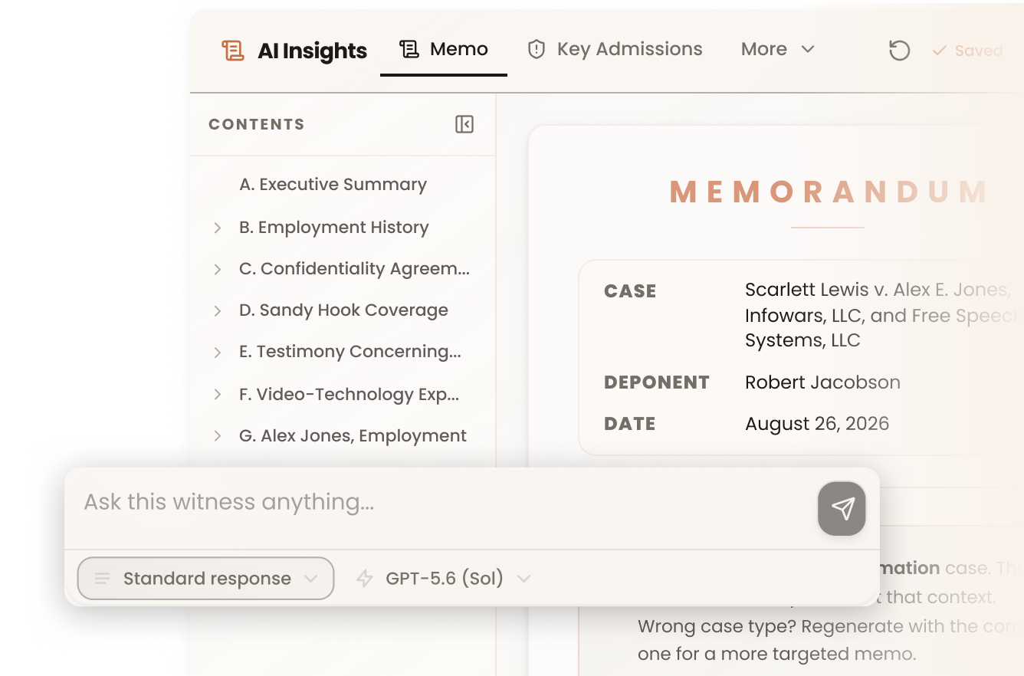The width and height of the screenshot is (1024, 676).
Task: Click the lightning bolt model icon
Action: [x=365, y=579]
